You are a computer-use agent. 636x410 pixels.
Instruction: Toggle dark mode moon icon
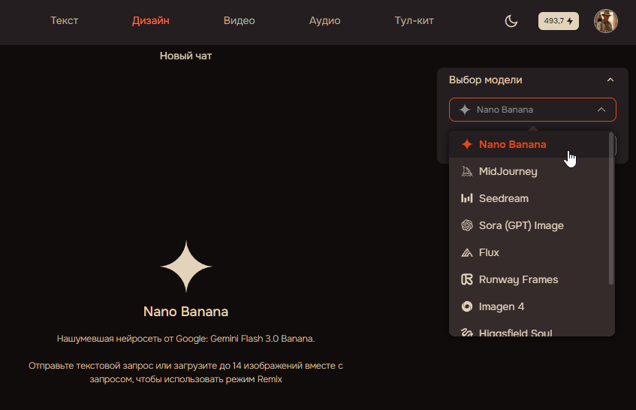coord(511,21)
